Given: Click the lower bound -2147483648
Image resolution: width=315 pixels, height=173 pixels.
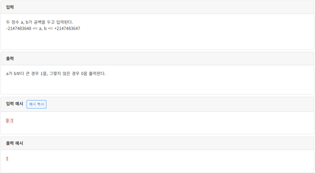Looking at the screenshot, I should click(19, 28).
